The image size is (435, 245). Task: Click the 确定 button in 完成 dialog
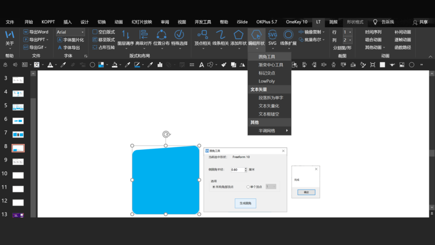(306, 192)
